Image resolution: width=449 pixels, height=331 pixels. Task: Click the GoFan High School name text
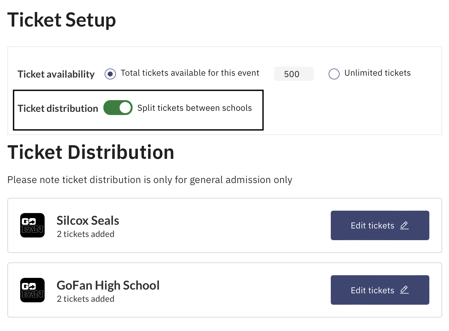108,285
